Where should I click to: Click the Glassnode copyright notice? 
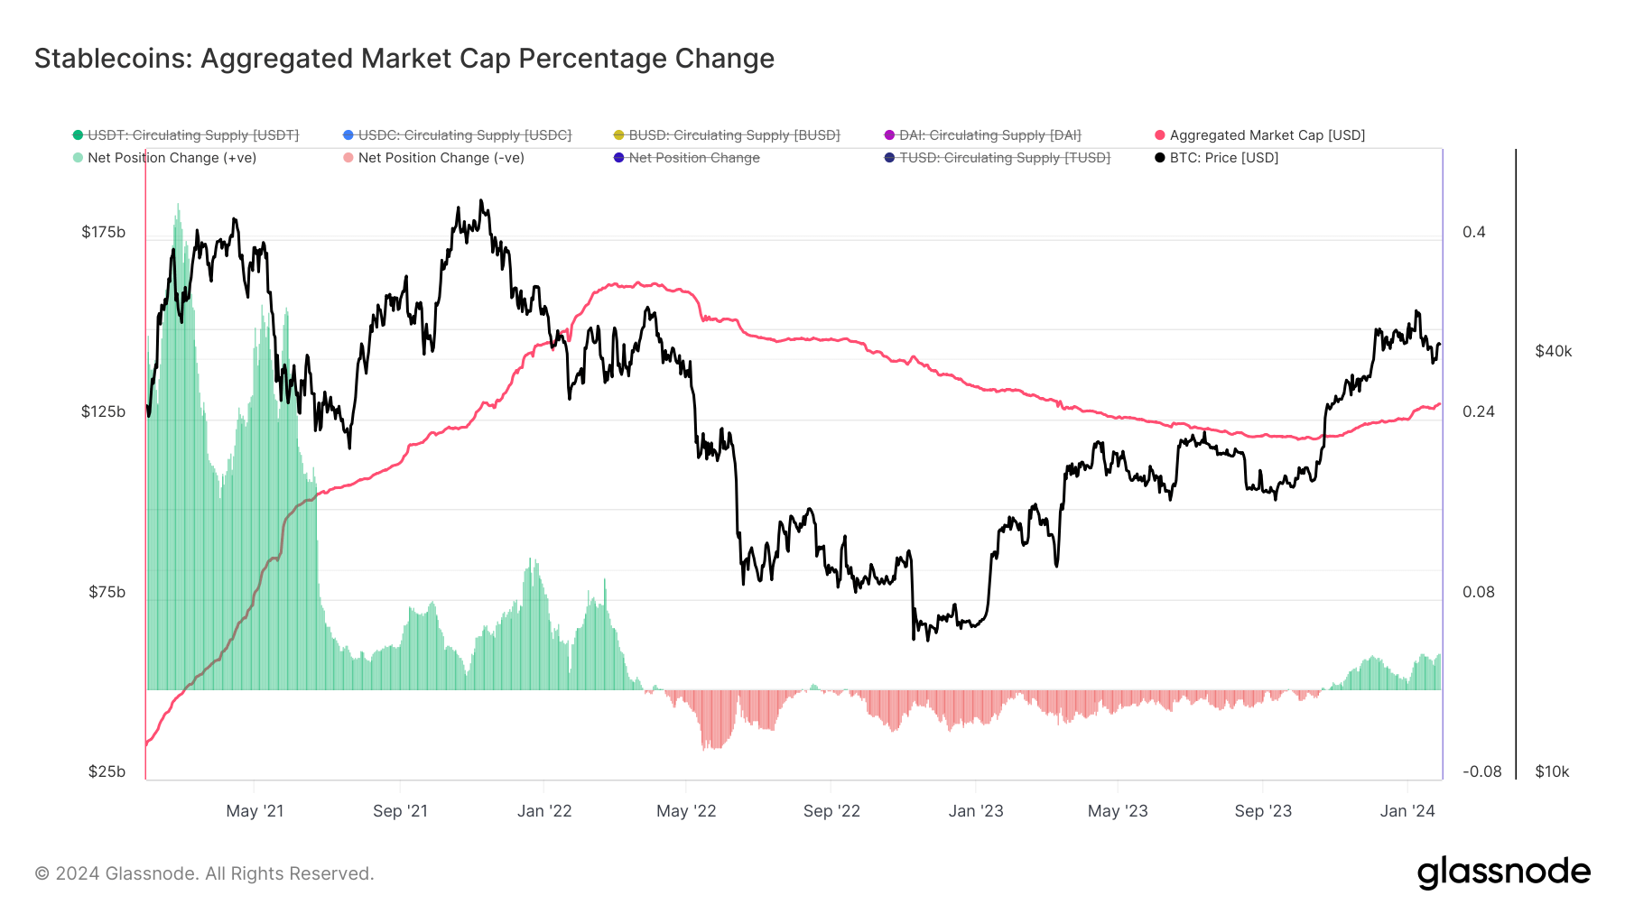(204, 873)
